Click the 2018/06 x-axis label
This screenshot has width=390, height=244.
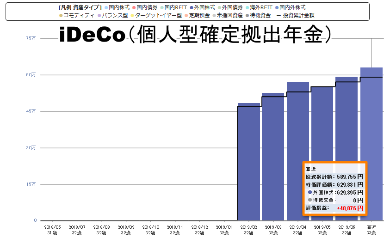52,230
